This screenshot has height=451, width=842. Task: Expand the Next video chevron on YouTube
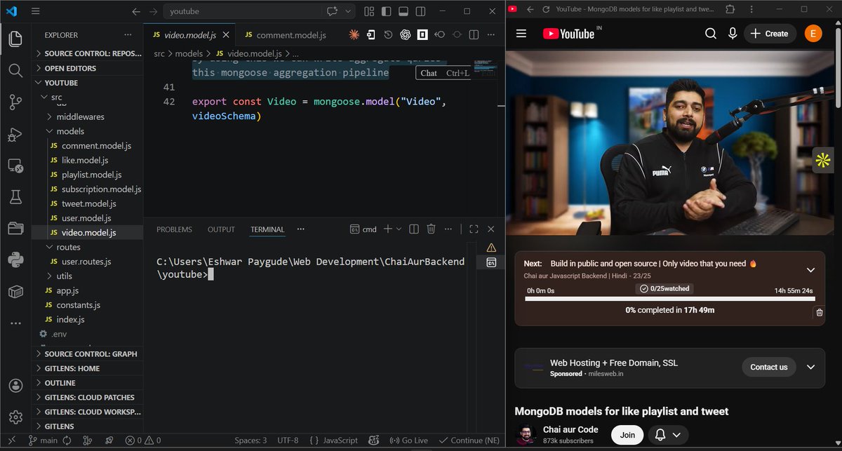[x=810, y=270]
